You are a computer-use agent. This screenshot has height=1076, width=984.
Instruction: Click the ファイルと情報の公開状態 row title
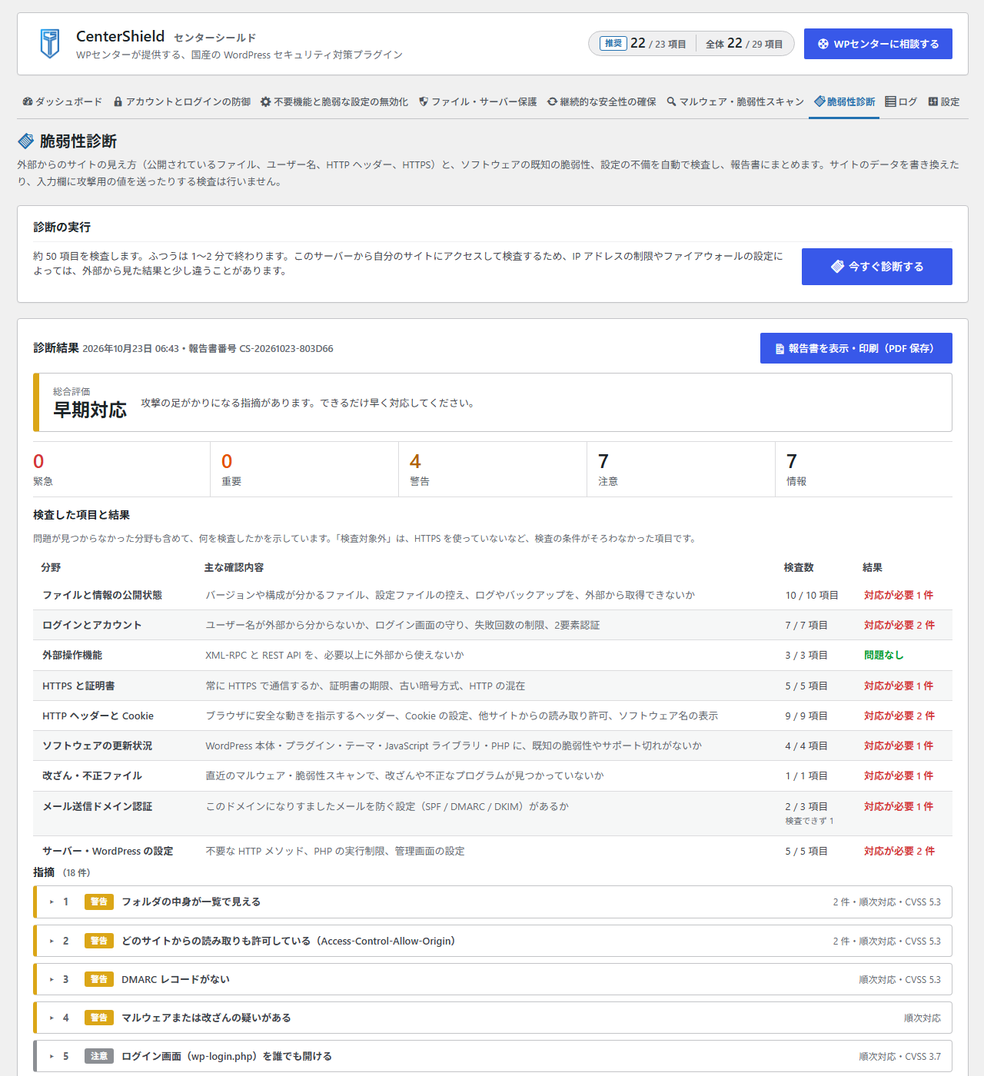click(x=102, y=595)
